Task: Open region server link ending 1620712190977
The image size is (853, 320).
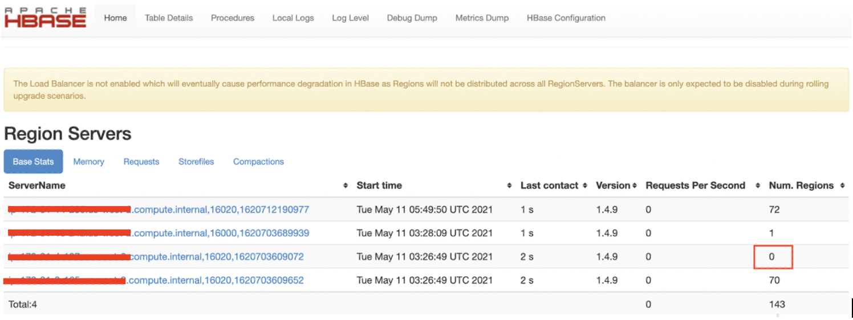Action: (x=159, y=210)
